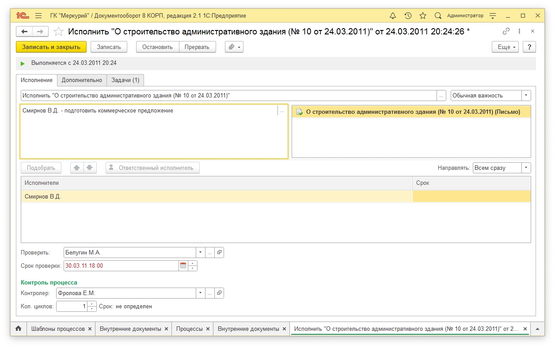Open notifications bell icon
Image resolution: width=555 pixels, height=348 pixels.
coord(393,15)
